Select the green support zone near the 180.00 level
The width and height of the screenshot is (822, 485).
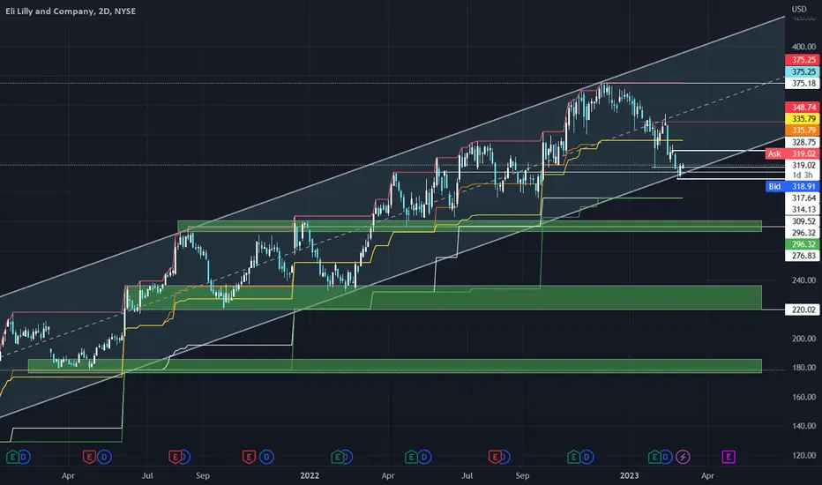pos(395,366)
